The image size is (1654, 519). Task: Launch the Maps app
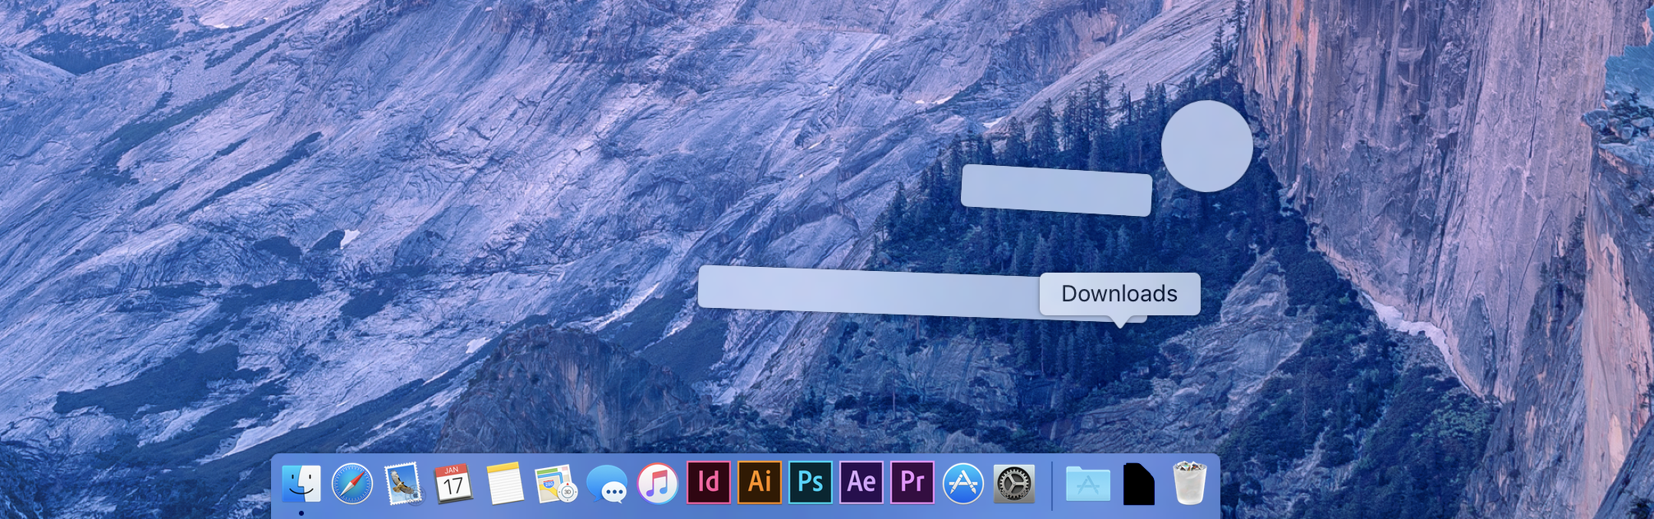click(556, 483)
